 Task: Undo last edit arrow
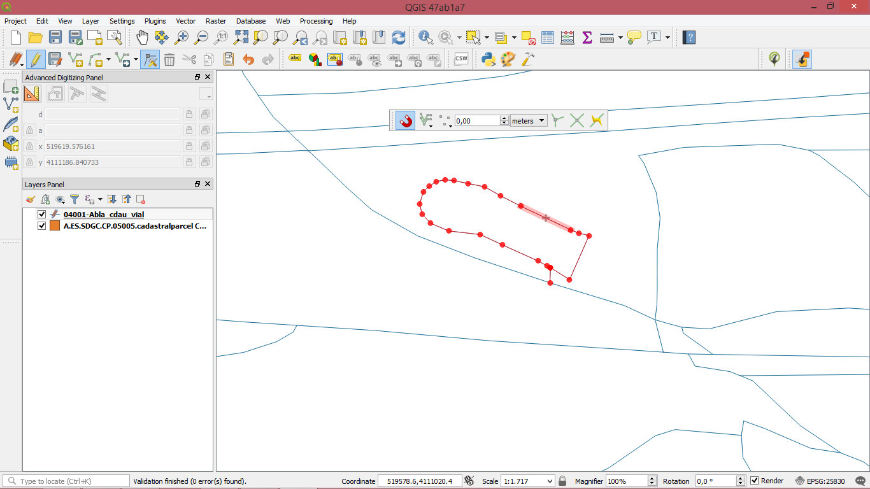point(248,60)
